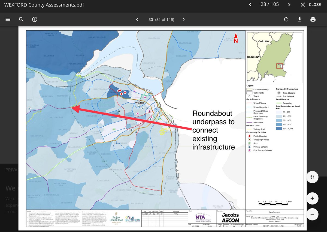Click the Urban Primary legend entry

257,103
